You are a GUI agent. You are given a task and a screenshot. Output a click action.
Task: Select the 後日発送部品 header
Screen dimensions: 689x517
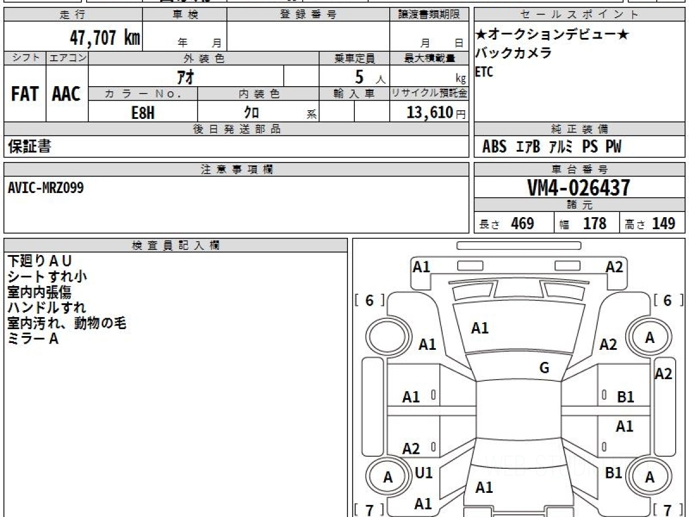237,129
